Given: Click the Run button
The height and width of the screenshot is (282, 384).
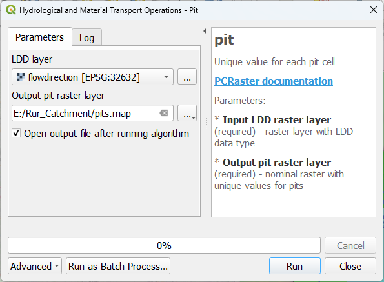Looking at the screenshot, I should [x=294, y=266].
